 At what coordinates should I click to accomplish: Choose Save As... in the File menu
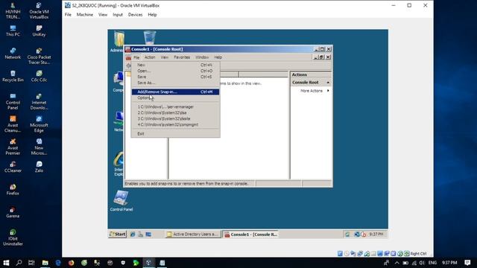(175, 83)
